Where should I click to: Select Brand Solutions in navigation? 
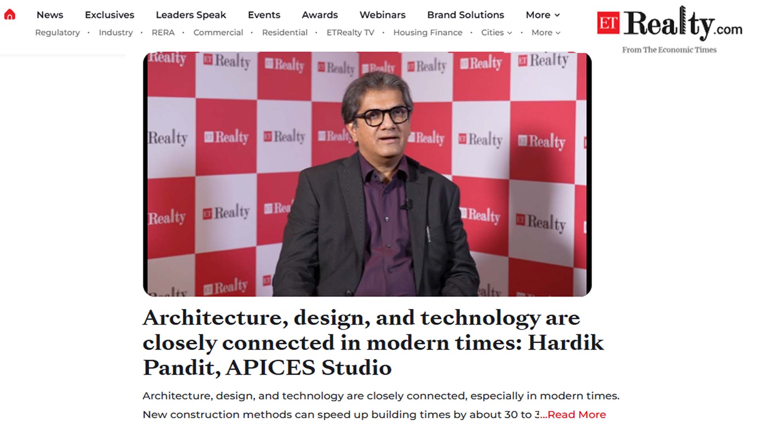465,15
